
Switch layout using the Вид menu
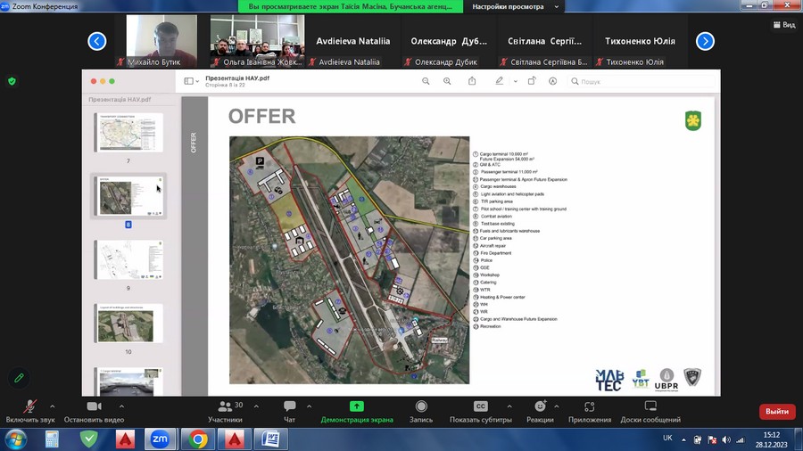pyautogui.click(x=782, y=25)
